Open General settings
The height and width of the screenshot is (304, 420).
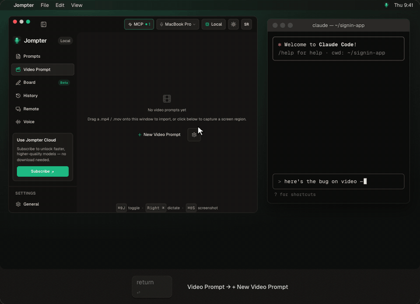[43, 204]
